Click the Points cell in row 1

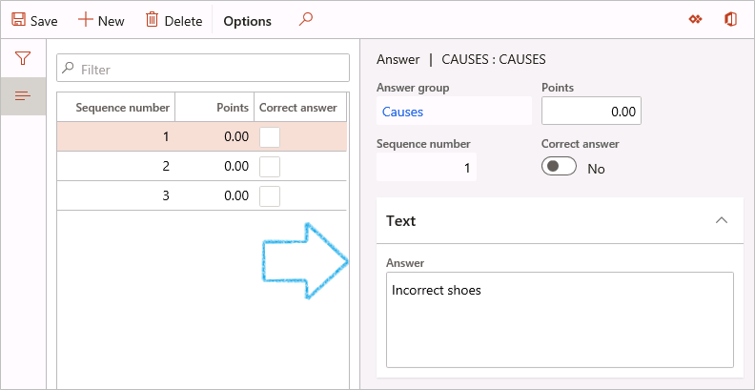pos(214,136)
